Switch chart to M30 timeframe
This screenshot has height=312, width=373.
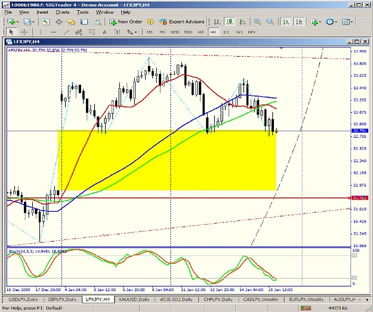pos(188,32)
